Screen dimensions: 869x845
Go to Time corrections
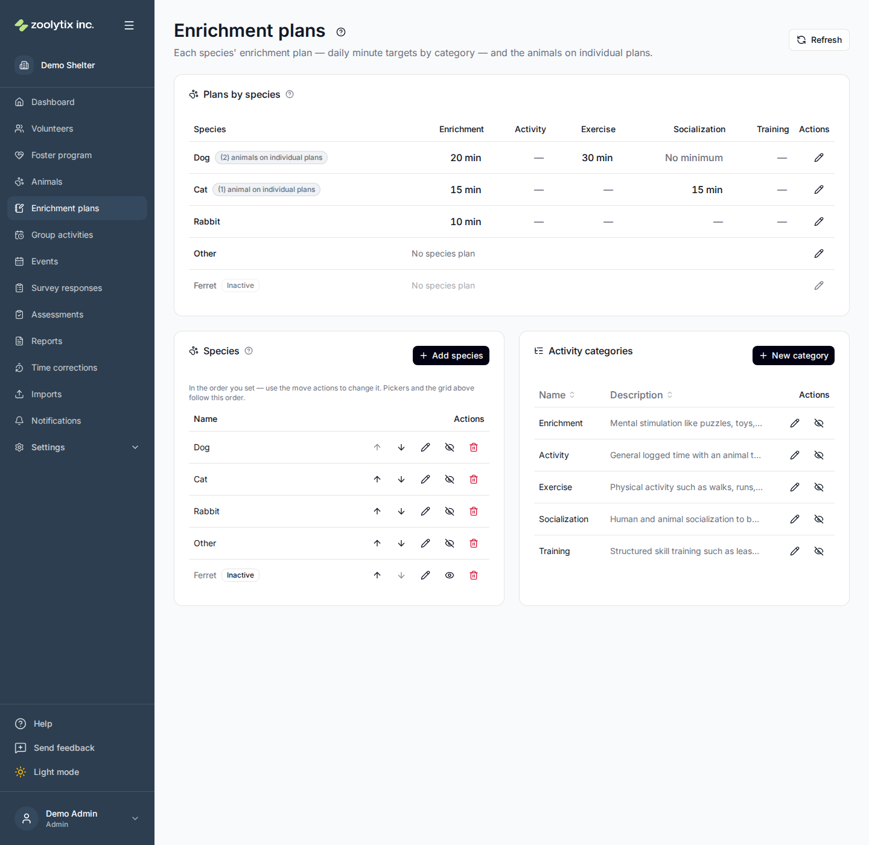coord(77,368)
